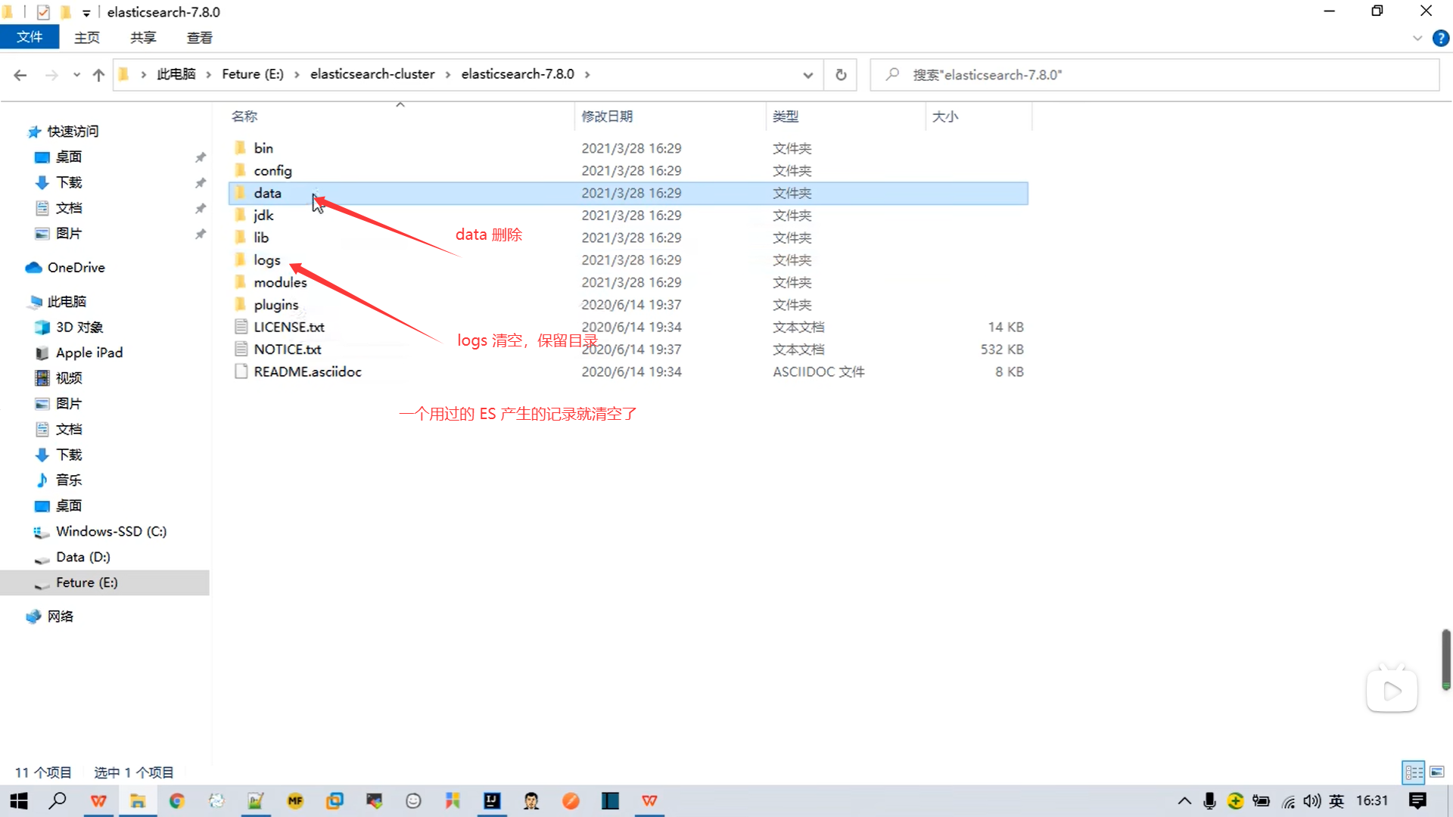Open the Help question mark icon
Screen dimensions: 1453x817
[x=1440, y=38]
